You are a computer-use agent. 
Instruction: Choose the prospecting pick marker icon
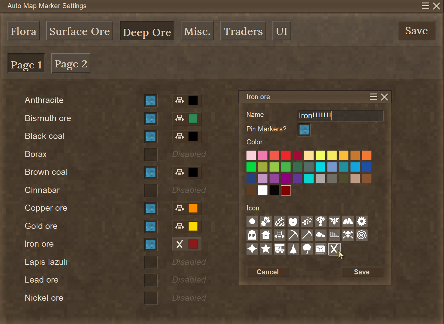(x=307, y=235)
